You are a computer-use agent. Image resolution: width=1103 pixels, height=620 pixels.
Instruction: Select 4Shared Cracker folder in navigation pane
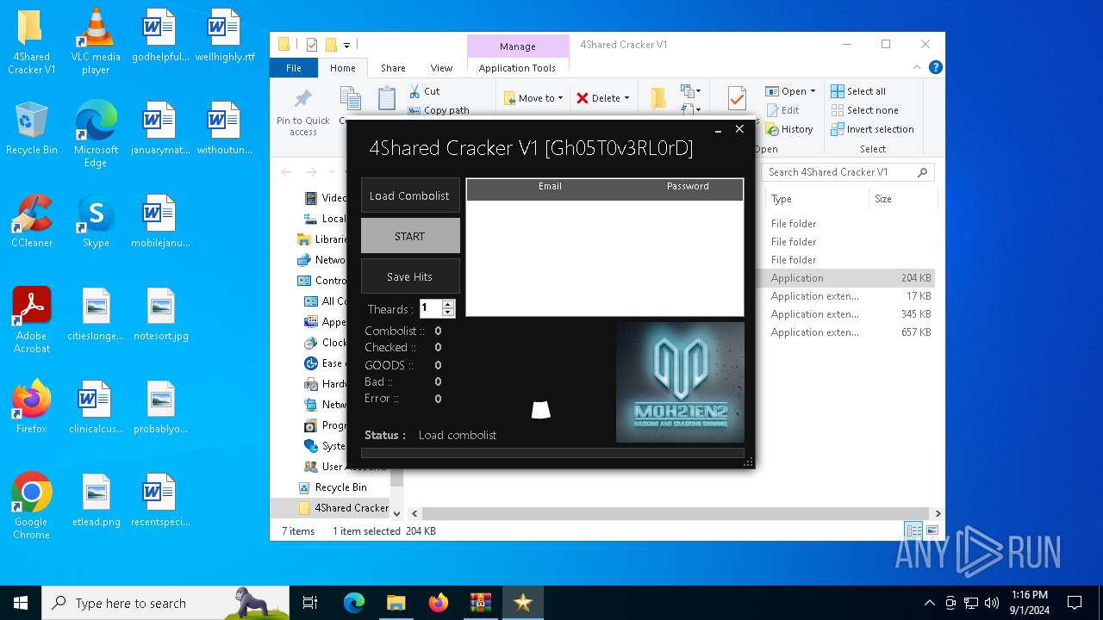(343, 508)
